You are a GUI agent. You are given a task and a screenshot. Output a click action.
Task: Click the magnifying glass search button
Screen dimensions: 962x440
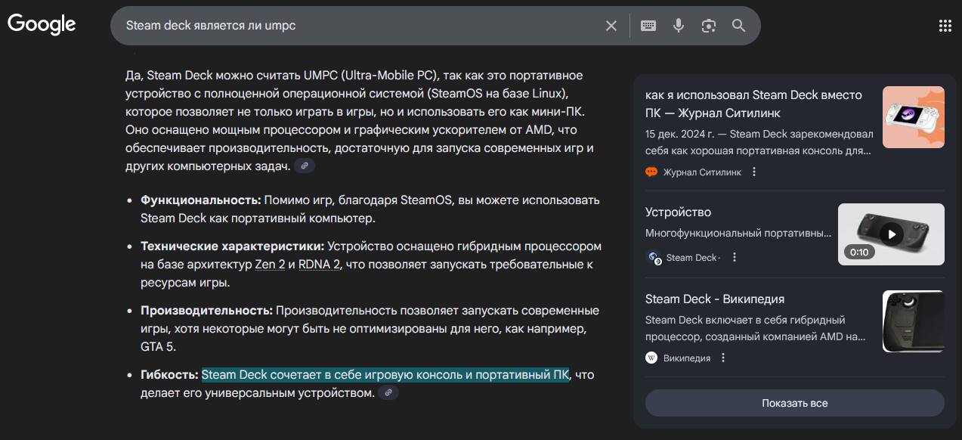738,26
